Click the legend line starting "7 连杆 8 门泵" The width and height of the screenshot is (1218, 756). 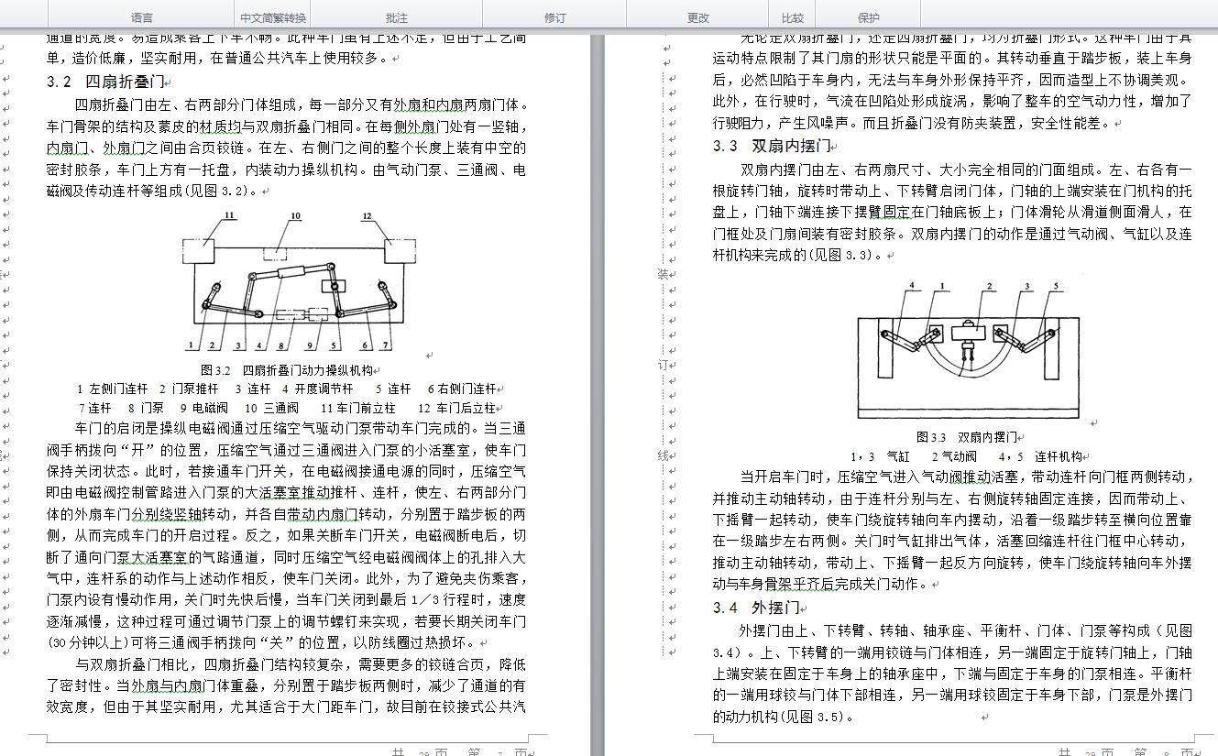tap(286, 408)
